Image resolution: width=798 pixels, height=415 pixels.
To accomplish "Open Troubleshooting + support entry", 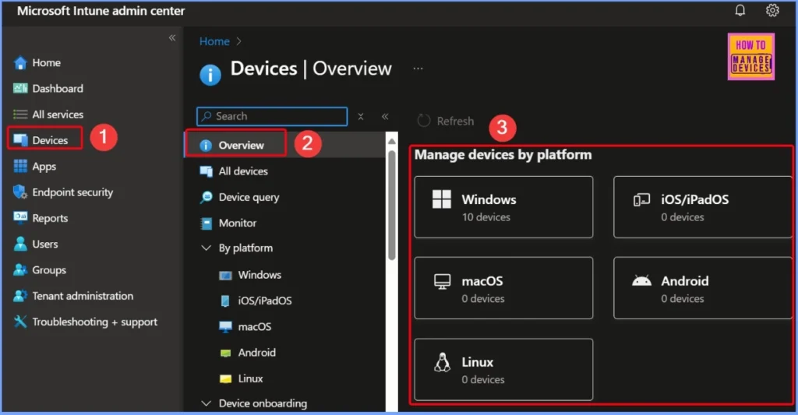I will 94,322.
